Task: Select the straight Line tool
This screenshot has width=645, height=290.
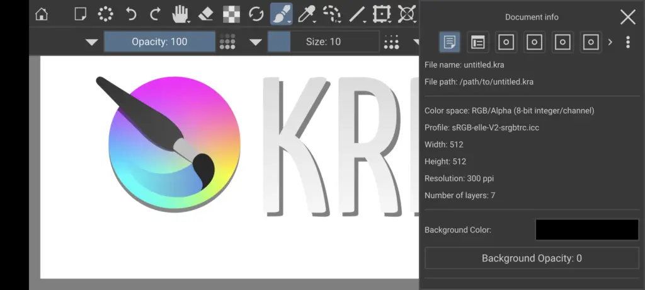Action: click(x=357, y=14)
